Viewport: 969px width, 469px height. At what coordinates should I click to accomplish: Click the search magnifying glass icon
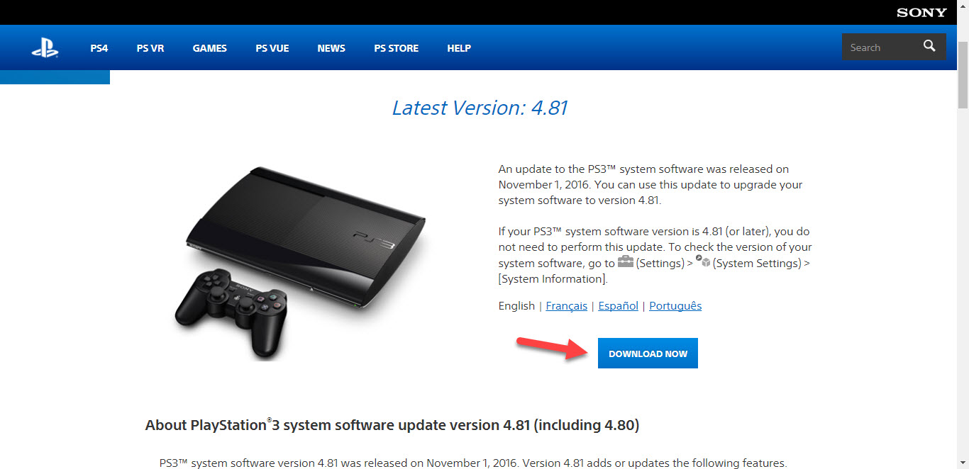(929, 47)
